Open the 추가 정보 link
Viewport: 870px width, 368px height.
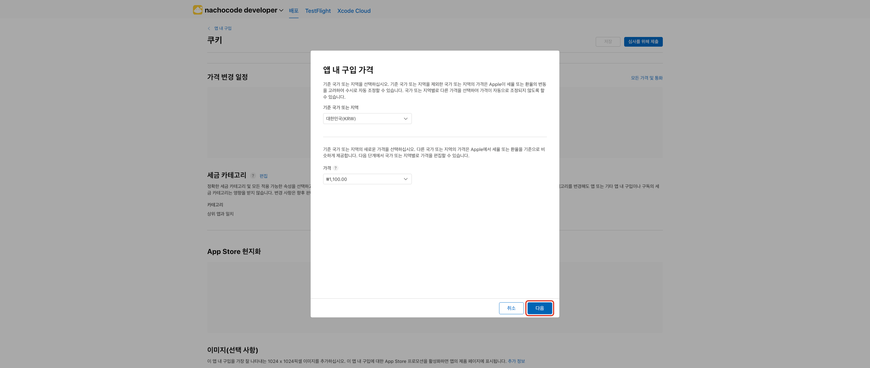click(516, 361)
